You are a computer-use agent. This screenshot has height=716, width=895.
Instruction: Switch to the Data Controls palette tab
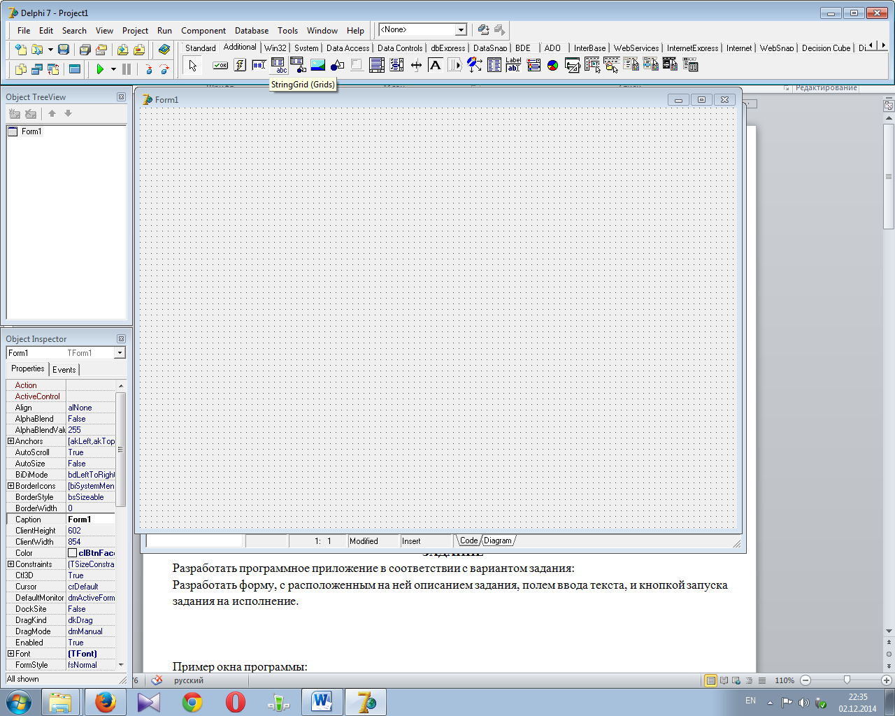[x=400, y=48]
